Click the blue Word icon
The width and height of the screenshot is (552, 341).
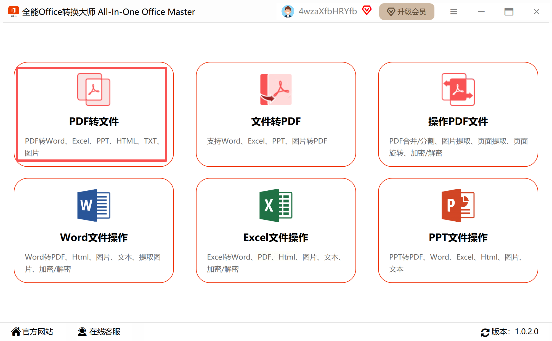tap(94, 205)
